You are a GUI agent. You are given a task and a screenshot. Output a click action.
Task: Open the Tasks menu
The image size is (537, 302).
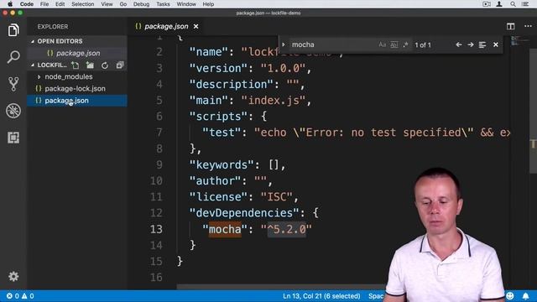(x=163, y=4)
